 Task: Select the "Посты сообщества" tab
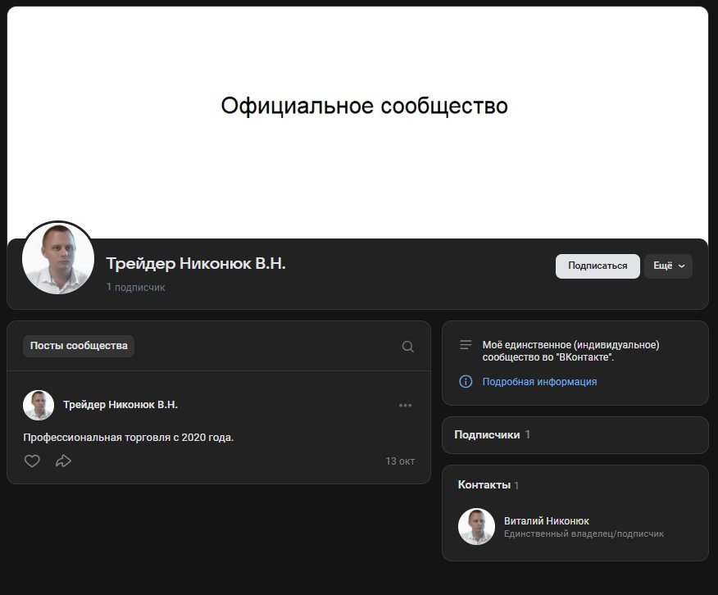click(x=79, y=346)
